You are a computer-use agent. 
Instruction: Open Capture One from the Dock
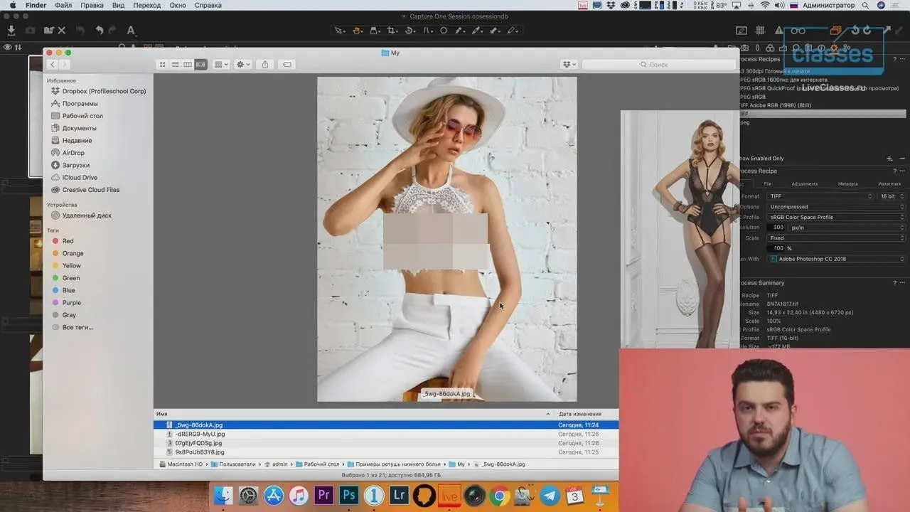tap(374, 495)
